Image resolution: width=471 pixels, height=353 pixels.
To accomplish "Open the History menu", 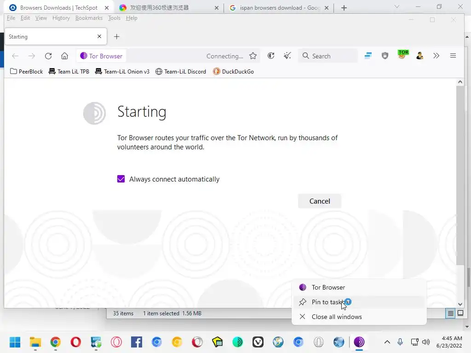I will point(61,18).
